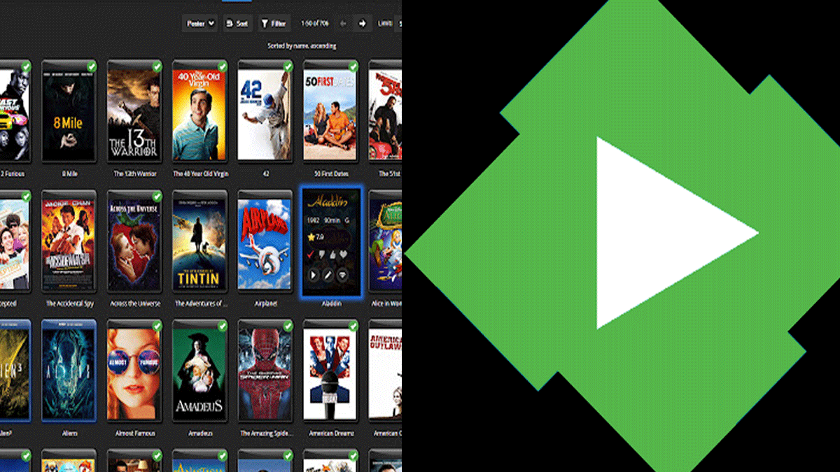Click the 'Aliens' title text
Screen dimensions: 840x472
pos(69,434)
